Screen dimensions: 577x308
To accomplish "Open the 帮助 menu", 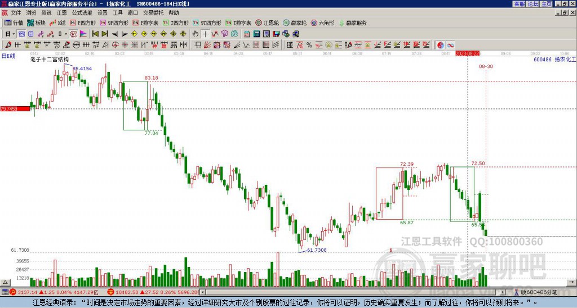I will coord(174,13).
